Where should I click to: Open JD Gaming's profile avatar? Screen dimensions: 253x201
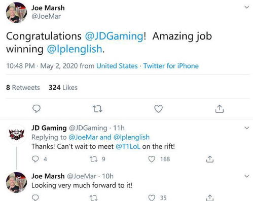[17, 134]
